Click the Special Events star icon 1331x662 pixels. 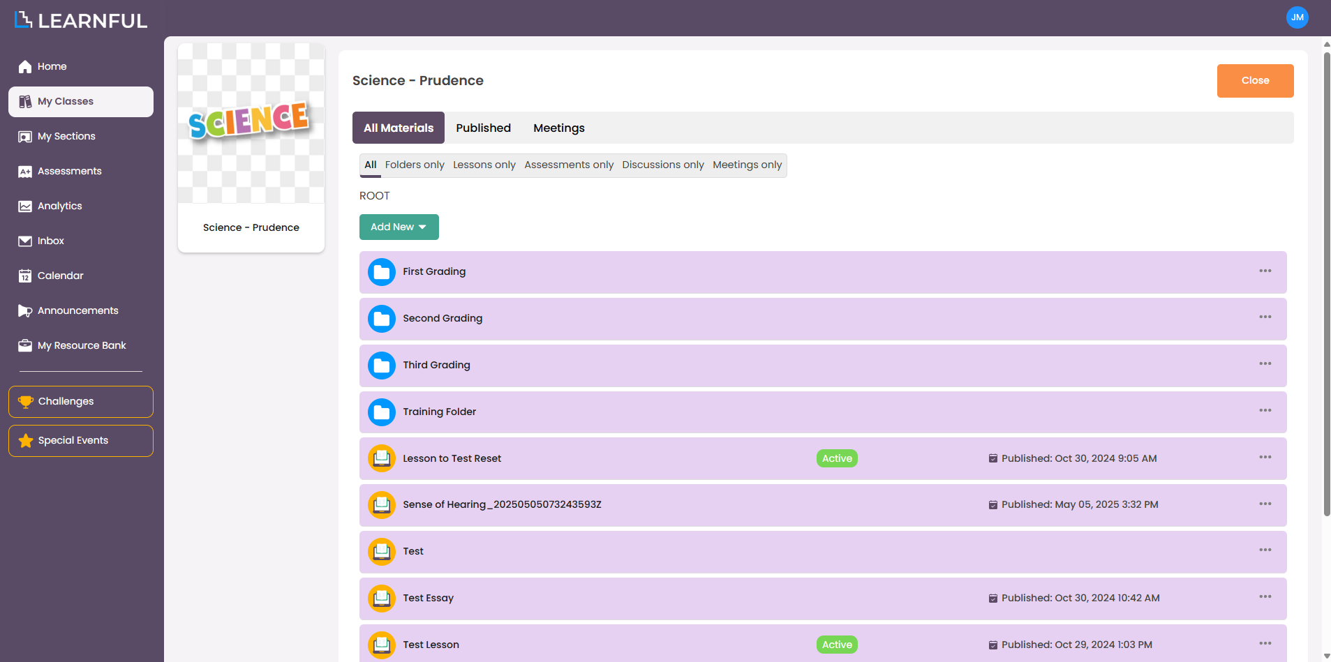26,441
